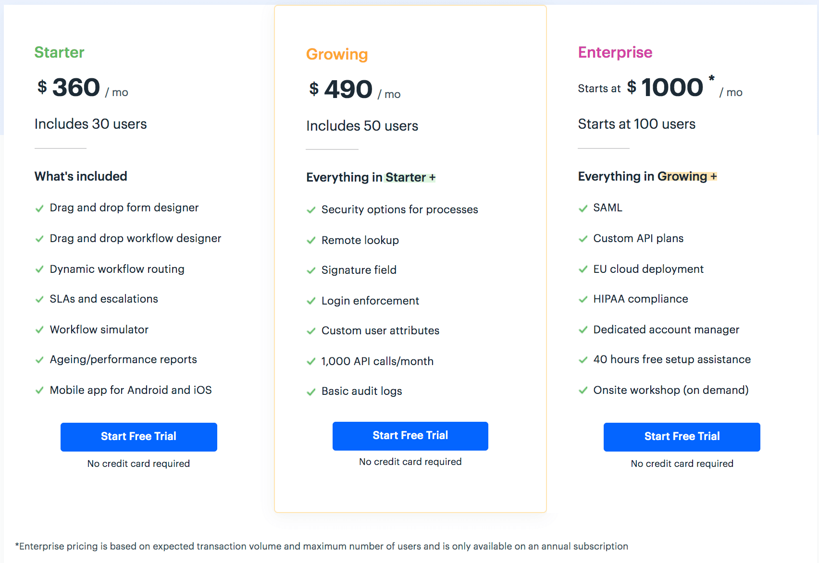Click the asterisk after the $1000 price
This screenshot has width=819, height=563.
[711, 78]
